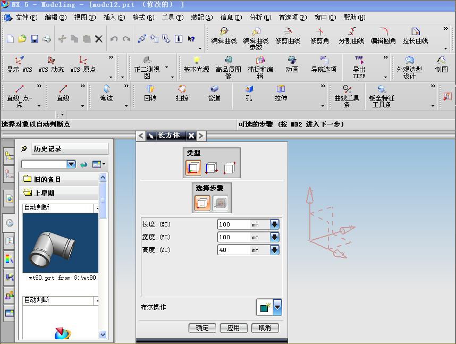Select the 管道 tube tool
The image size is (456, 344).
(x=214, y=93)
